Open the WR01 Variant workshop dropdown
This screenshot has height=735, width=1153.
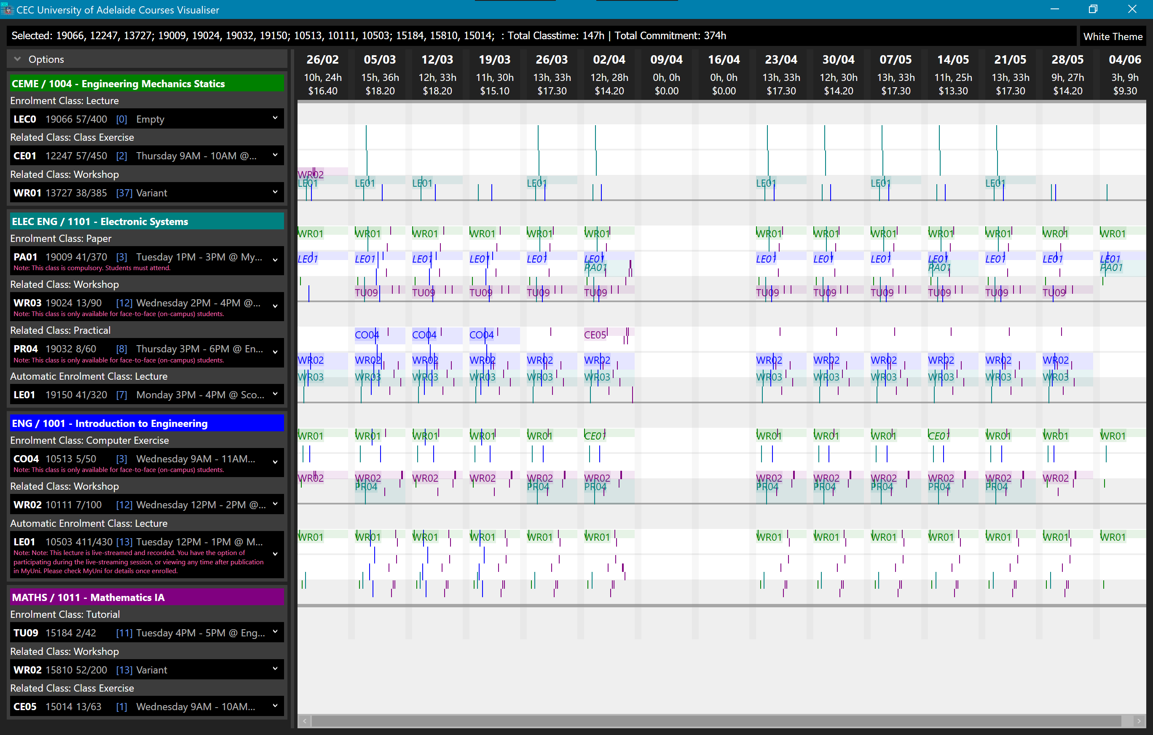pyautogui.click(x=274, y=192)
